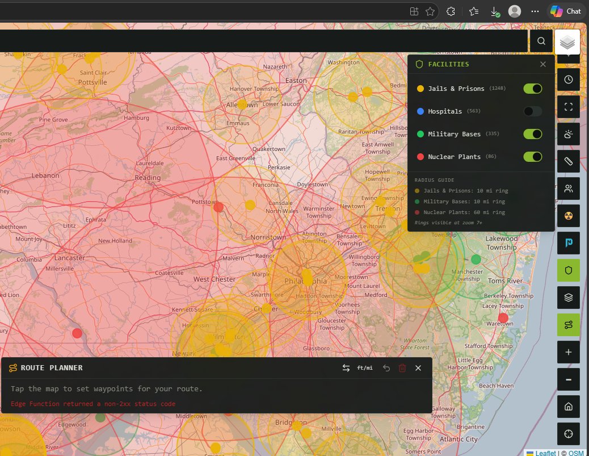
Task: Click the blue Hospitals color dot
Action: [x=420, y=111]
